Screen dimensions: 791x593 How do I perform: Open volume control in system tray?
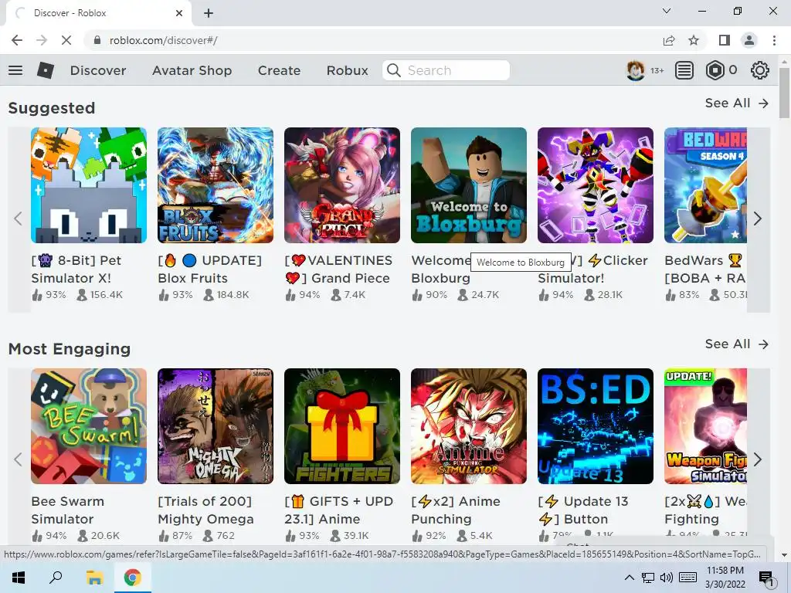coord(666,578)
